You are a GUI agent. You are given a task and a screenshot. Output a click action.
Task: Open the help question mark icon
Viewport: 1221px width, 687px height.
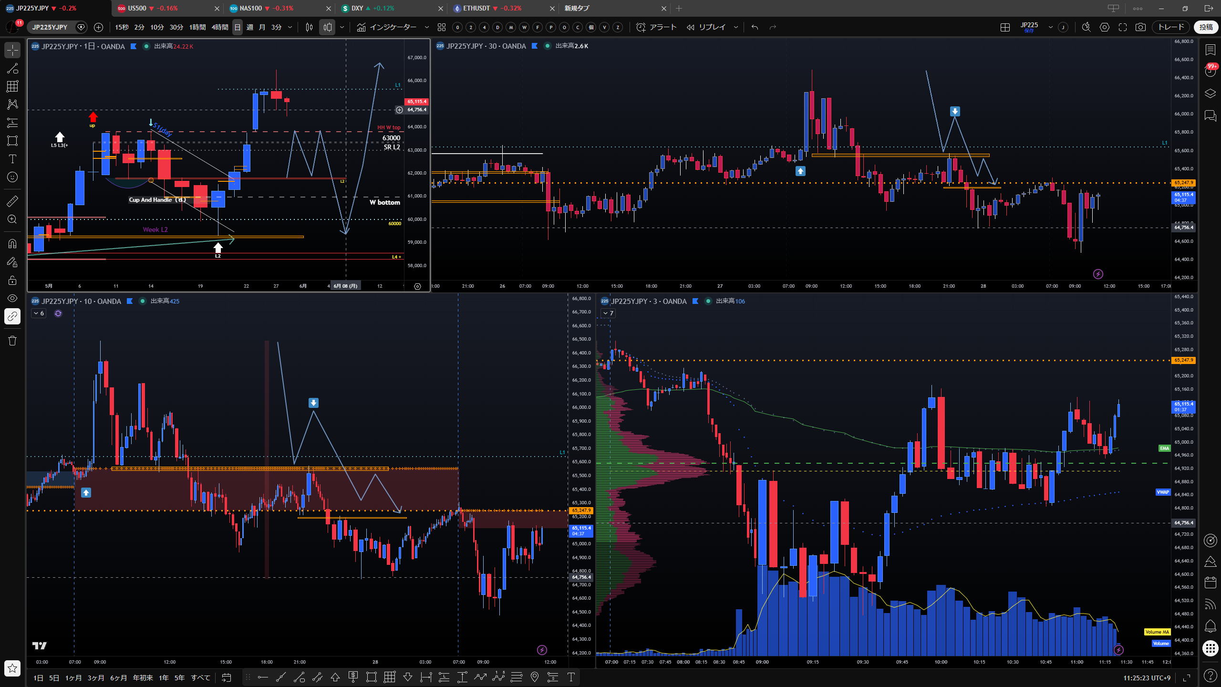pos(1210,675)
